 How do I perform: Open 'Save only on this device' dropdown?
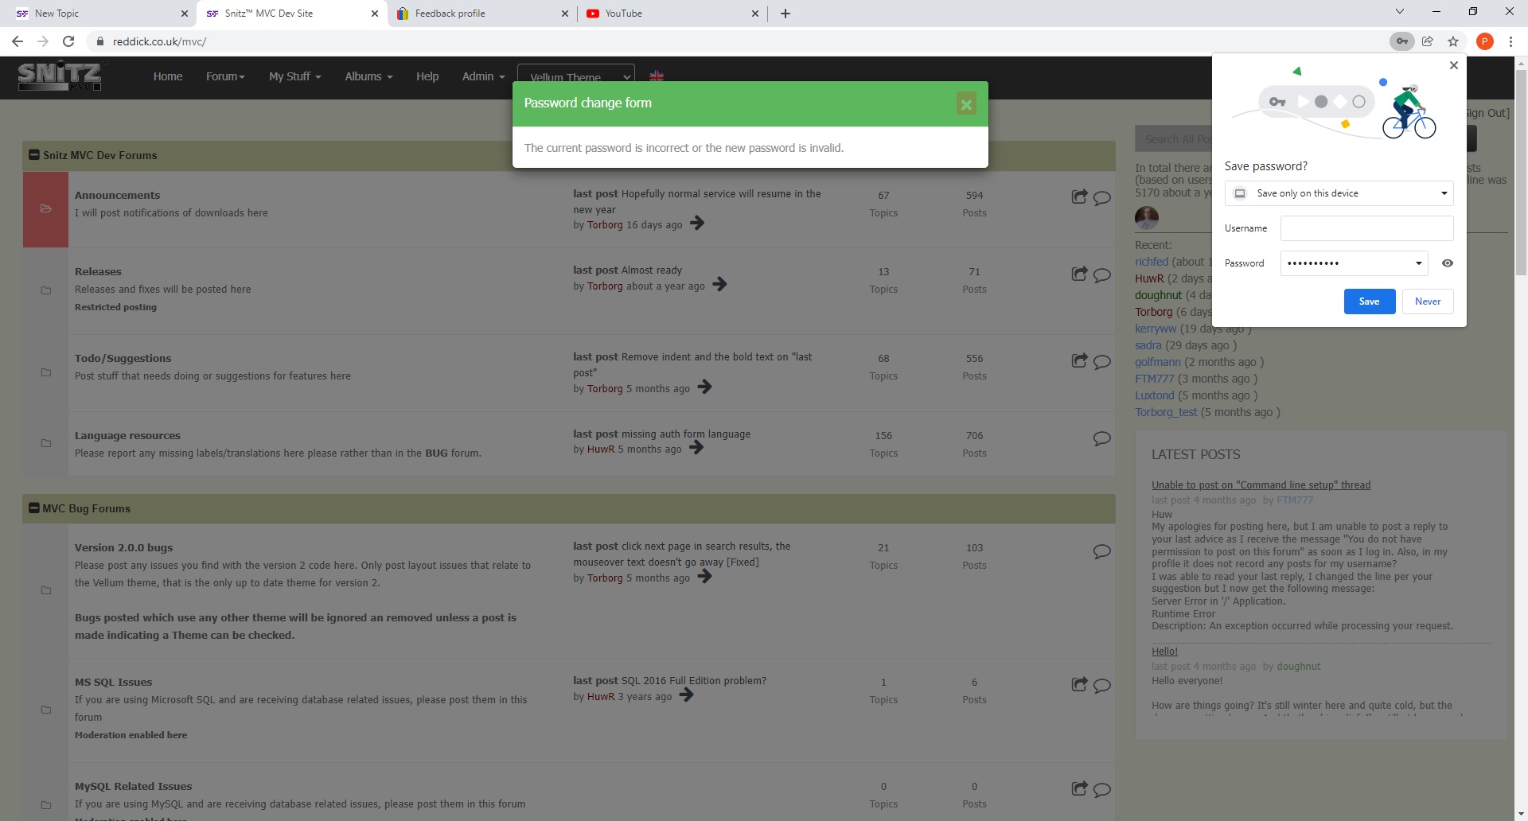tap(1339, 193)
